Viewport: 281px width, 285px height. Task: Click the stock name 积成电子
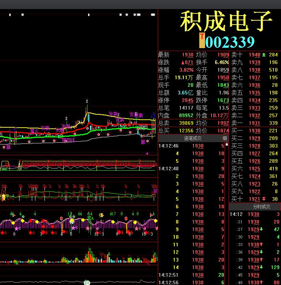[226, 21]
